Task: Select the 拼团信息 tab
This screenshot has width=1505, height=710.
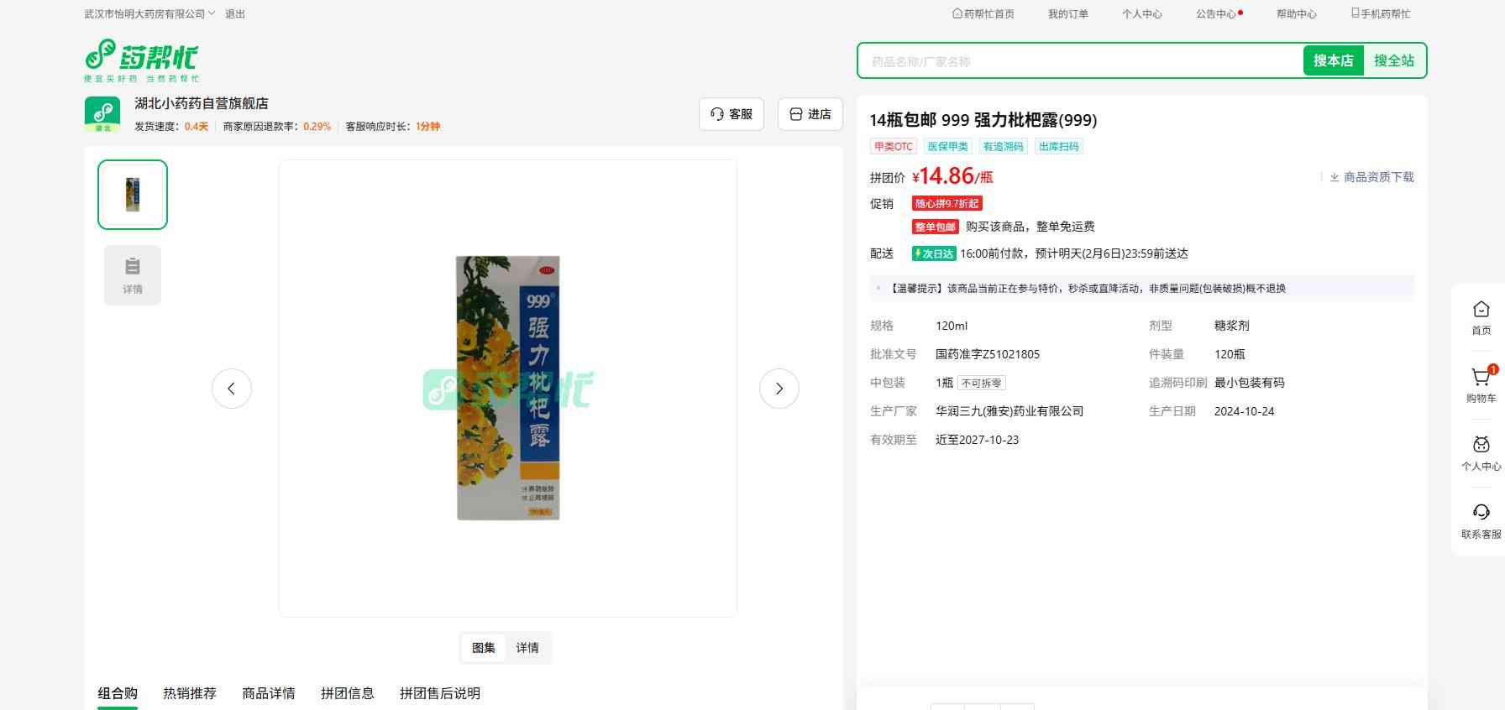Action: pos(347,693)
